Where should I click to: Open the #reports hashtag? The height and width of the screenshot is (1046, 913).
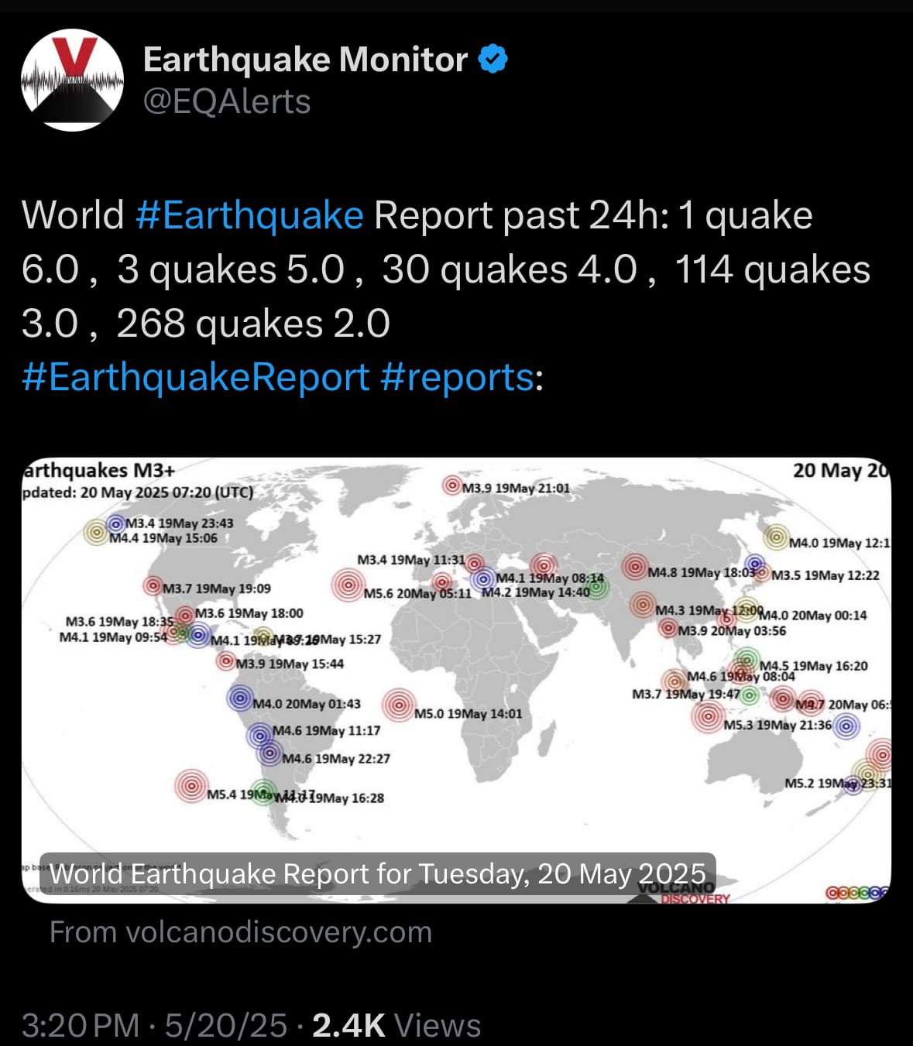457,377
